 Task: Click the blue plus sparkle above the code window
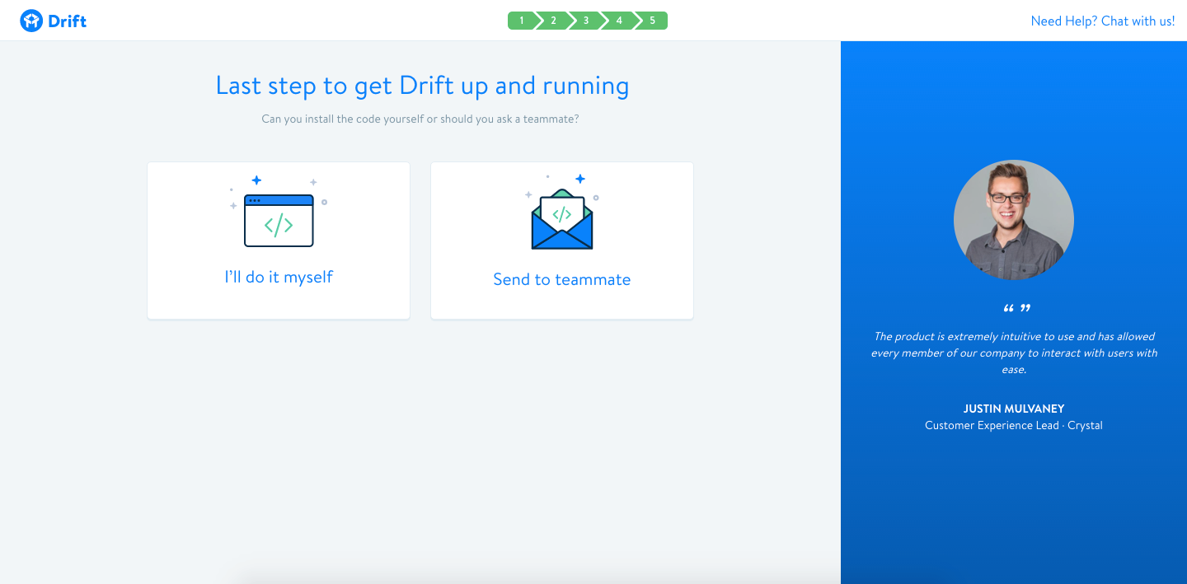(x=256, y=178)
